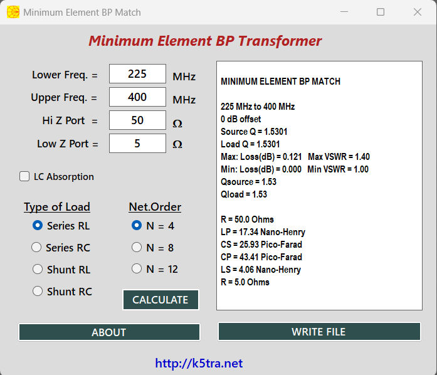Pick Shunt RC load type
The height and width of the screenshot is (375, 437).
[x=38, y=292]
